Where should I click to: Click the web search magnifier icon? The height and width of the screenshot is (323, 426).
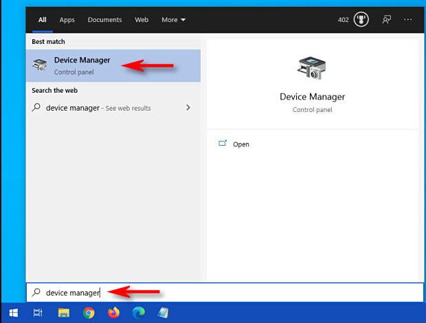[36, 108]
